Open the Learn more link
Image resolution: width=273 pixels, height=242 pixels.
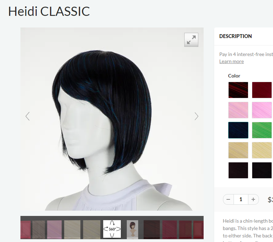[231, 61]
